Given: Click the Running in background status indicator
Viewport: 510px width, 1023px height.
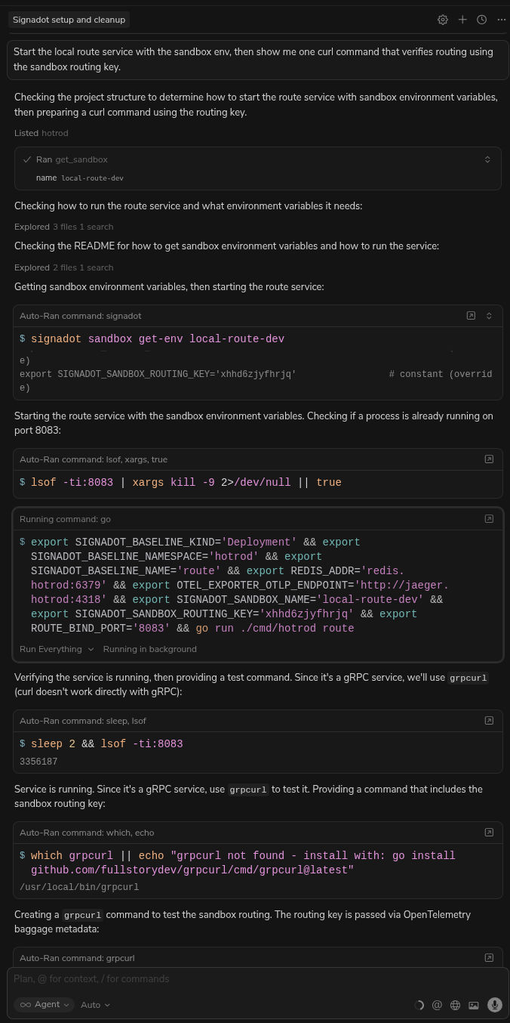Looking at the screenshot, I should [149, 649].
